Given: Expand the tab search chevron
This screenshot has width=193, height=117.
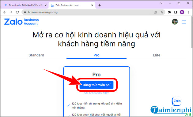Looking at the screenshot, I should 161,3.
